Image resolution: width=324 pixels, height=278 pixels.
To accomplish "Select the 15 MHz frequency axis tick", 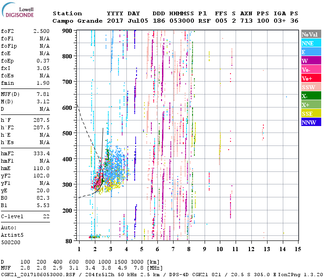I will pos(299,249).
